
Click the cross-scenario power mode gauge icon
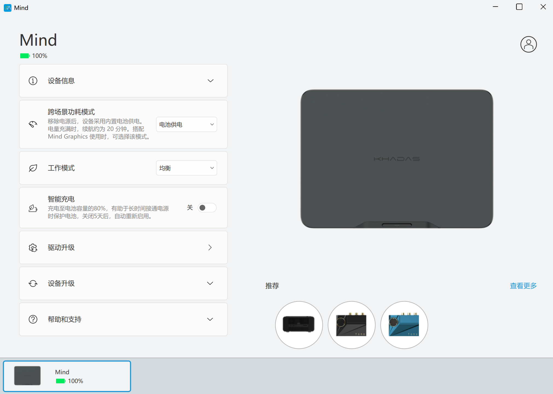(33, 124)
